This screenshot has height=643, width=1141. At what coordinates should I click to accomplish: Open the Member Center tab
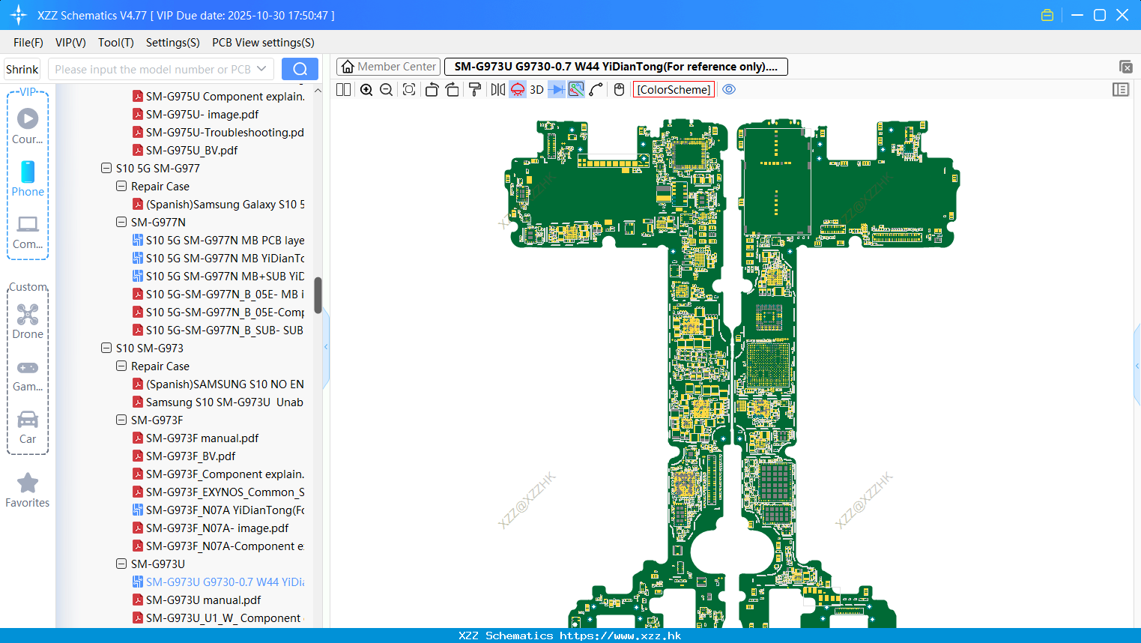[x=389, y=67]
